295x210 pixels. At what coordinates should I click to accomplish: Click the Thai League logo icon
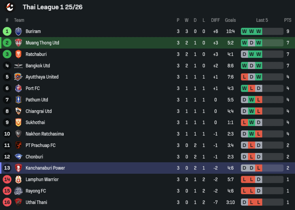(x=10, y=7)
